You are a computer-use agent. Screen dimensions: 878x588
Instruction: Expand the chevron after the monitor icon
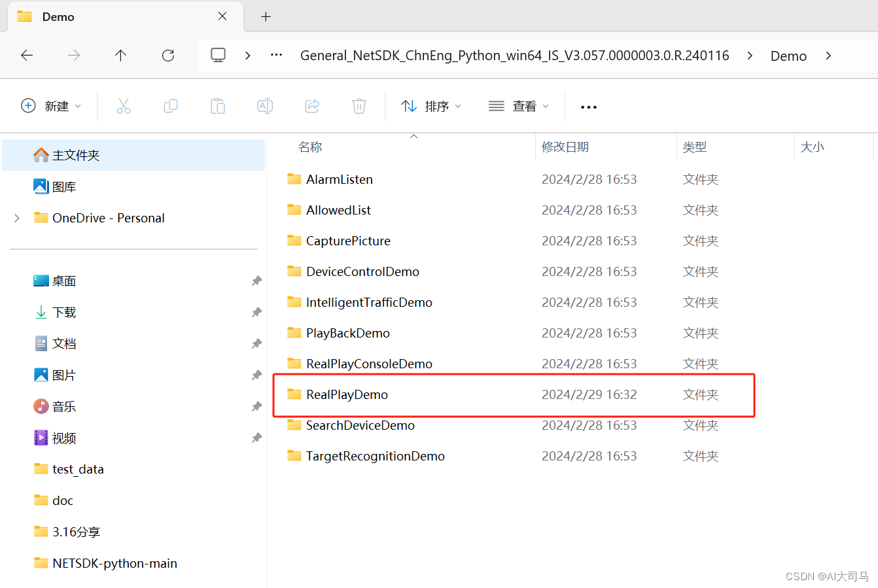click(x=248, y=56)
